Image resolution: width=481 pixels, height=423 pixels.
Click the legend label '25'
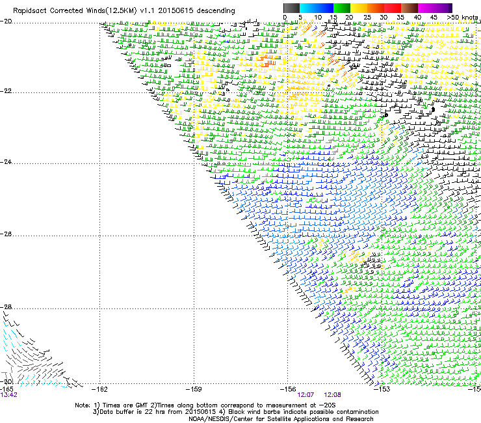[367, 18]
